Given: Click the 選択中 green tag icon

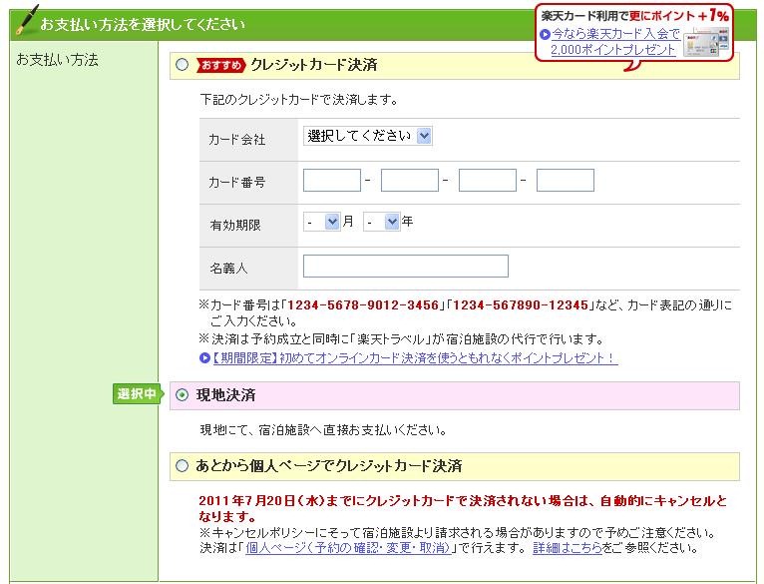Looking at the screenshot, I should (138, 393).
